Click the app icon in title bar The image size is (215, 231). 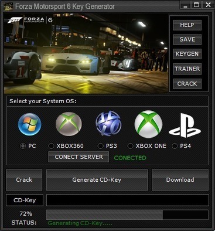point(8,6)
